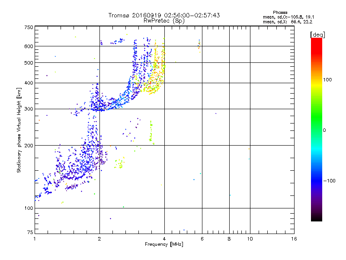Click the x-axis label '10'

250,239
